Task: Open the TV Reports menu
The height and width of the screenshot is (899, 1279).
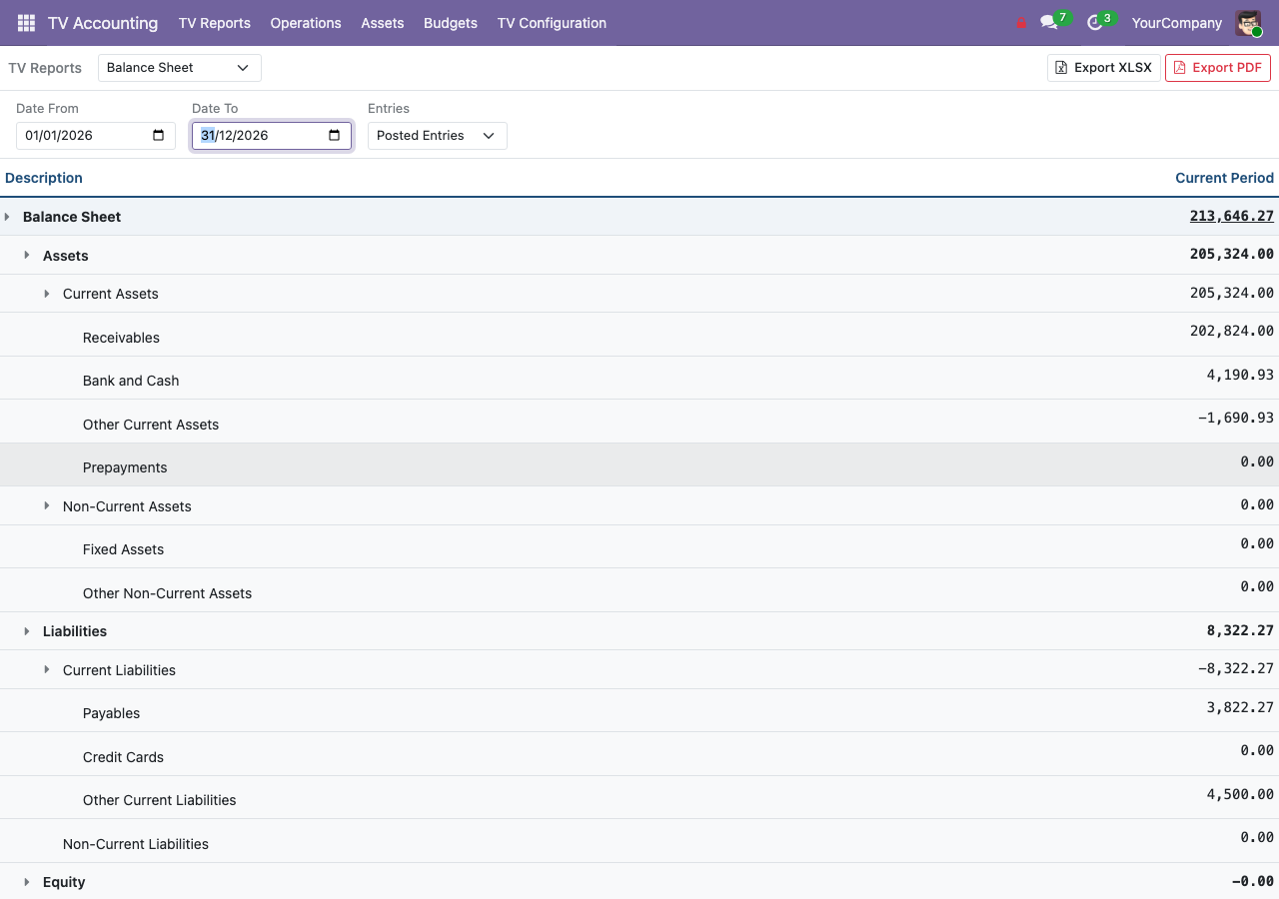Action: pos(215,23)
